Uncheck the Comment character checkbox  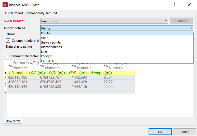point(6,56)
